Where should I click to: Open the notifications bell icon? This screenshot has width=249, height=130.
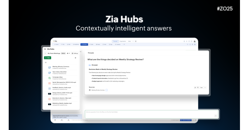click(x=190, y=44)
